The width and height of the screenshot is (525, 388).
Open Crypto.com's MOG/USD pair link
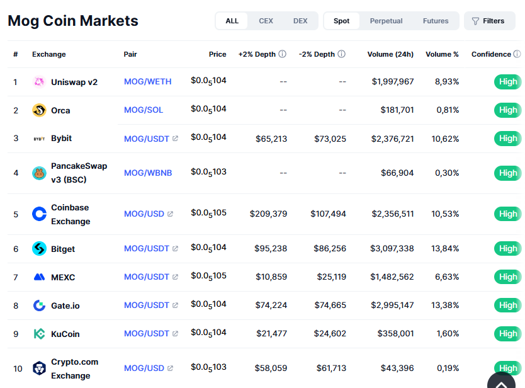(144, 368)
